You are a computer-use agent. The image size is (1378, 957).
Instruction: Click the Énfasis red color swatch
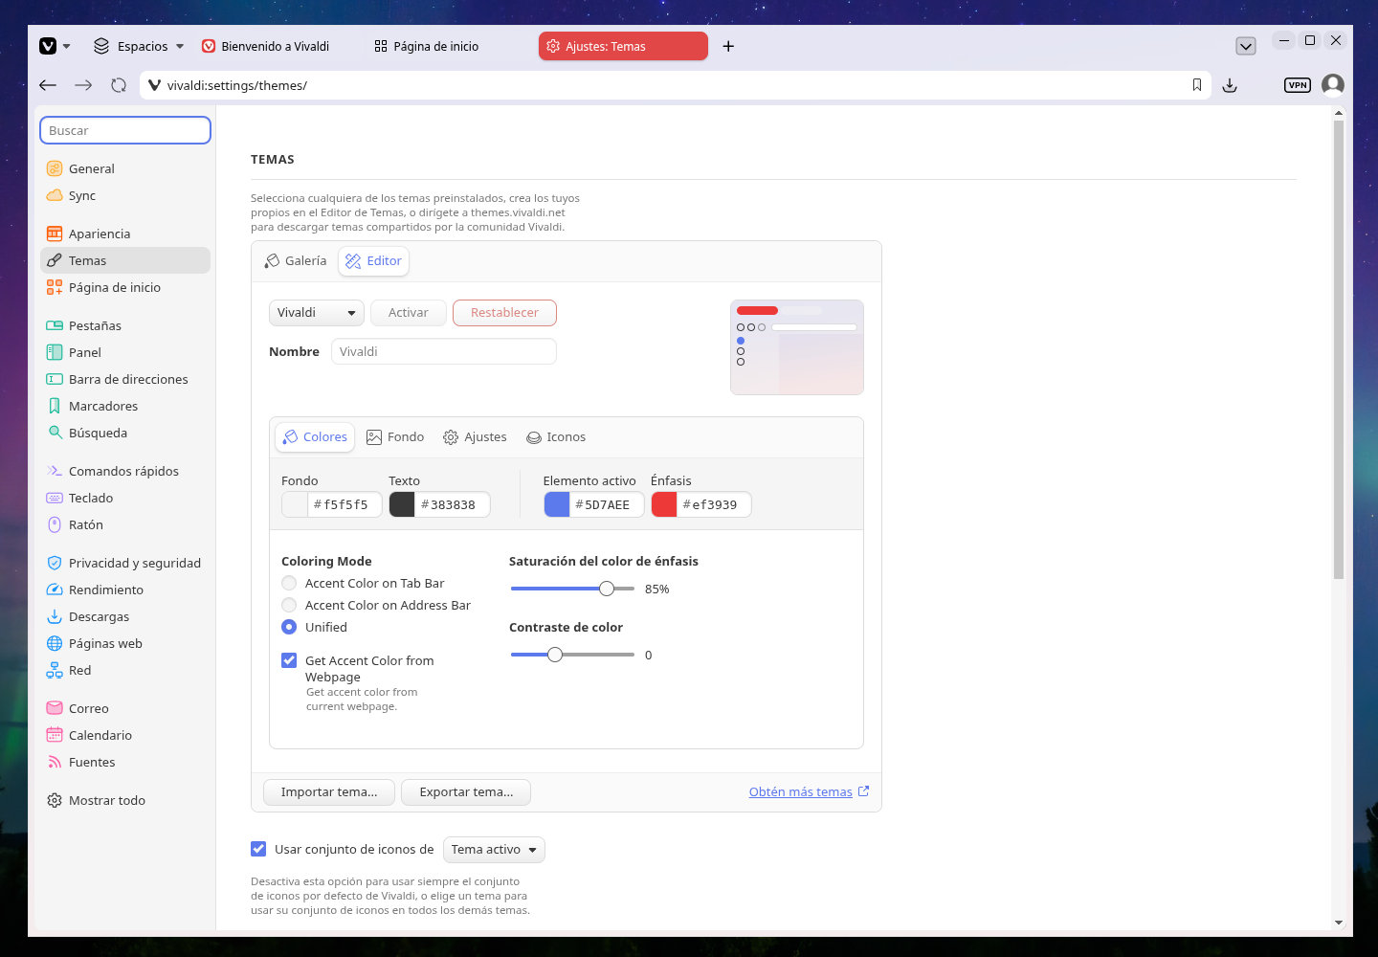(x=664, y=504)
